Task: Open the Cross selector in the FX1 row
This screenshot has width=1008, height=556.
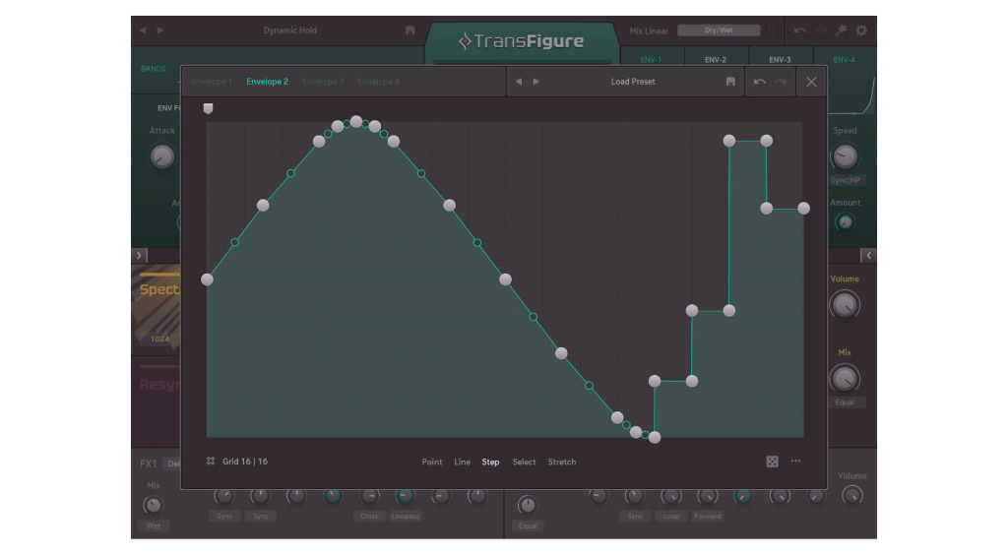Action: point(369,517)
